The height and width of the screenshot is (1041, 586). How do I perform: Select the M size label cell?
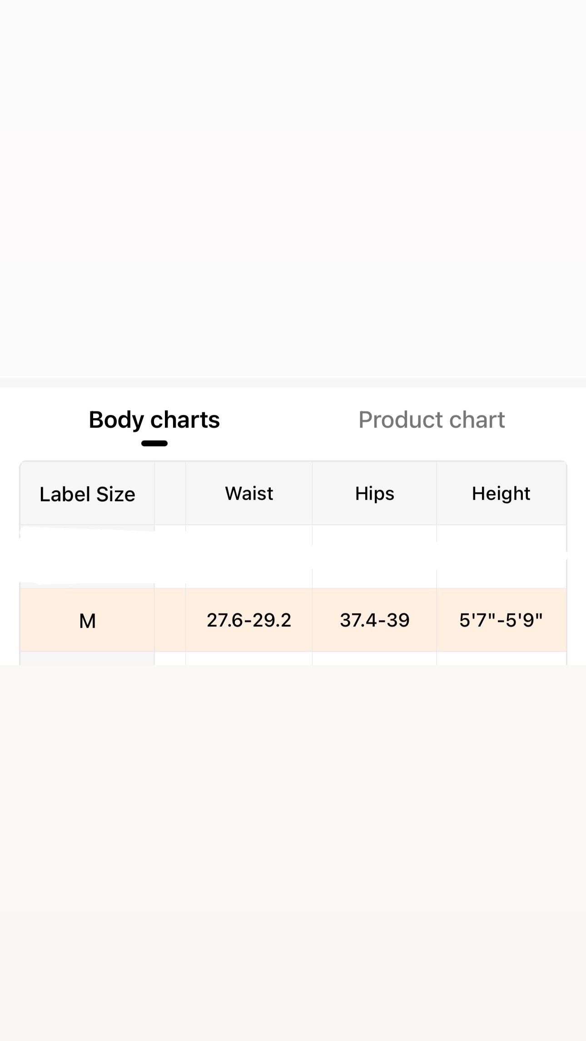[x=87, y=620]
